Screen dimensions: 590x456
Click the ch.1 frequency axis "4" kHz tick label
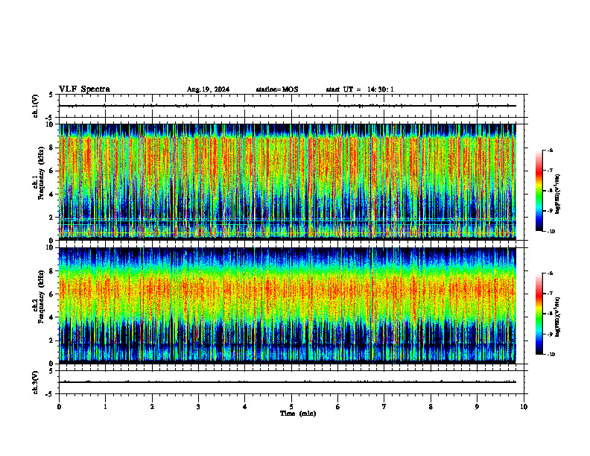[51, 194]
